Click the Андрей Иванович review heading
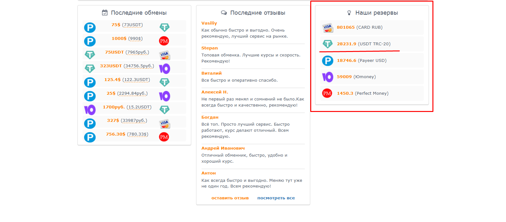Image resolution: width=506 pixels, height=222 pixels. tap(223, 148)
